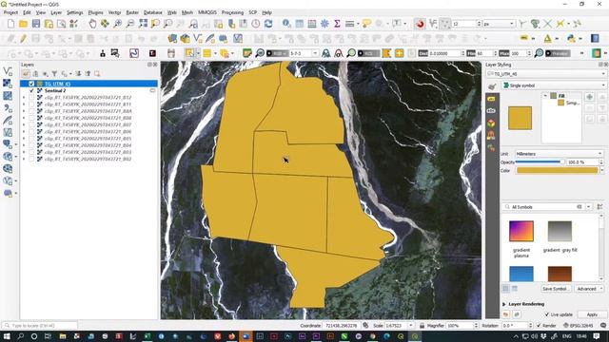This screenshot has height=342, width=609.
Task: Open the snapping tolerance px unit dropdown
Action: click(499, 24)
